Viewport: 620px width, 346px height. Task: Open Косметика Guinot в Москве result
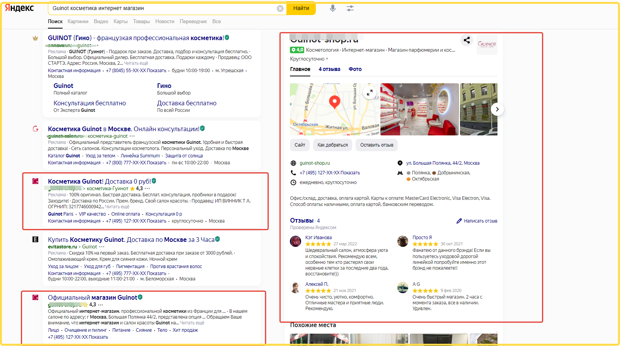(x=124, y=129)
